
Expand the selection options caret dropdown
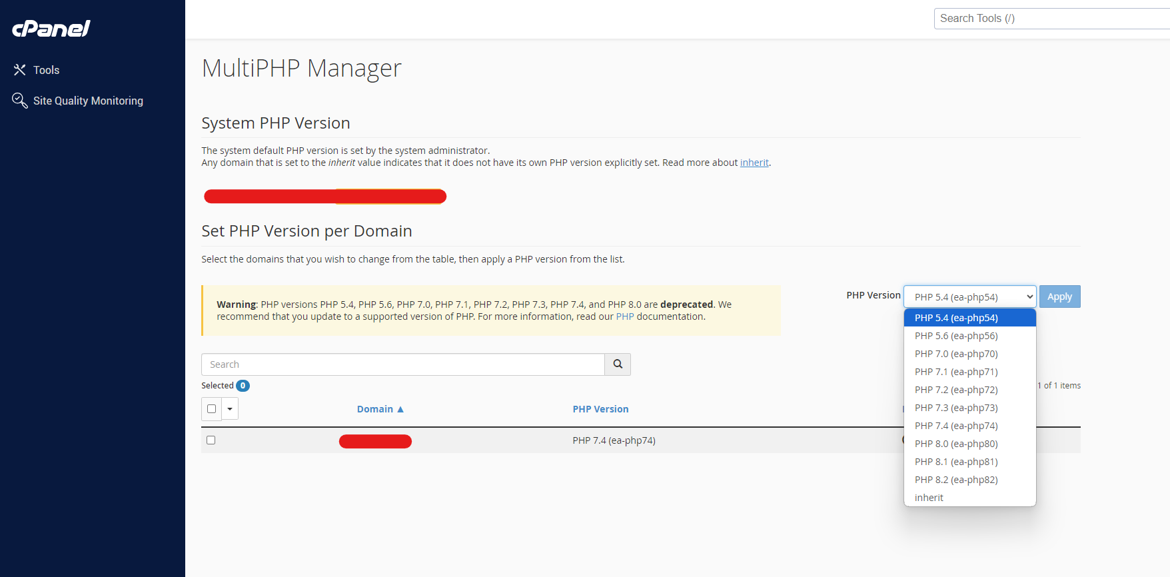(x=230, y=409)
